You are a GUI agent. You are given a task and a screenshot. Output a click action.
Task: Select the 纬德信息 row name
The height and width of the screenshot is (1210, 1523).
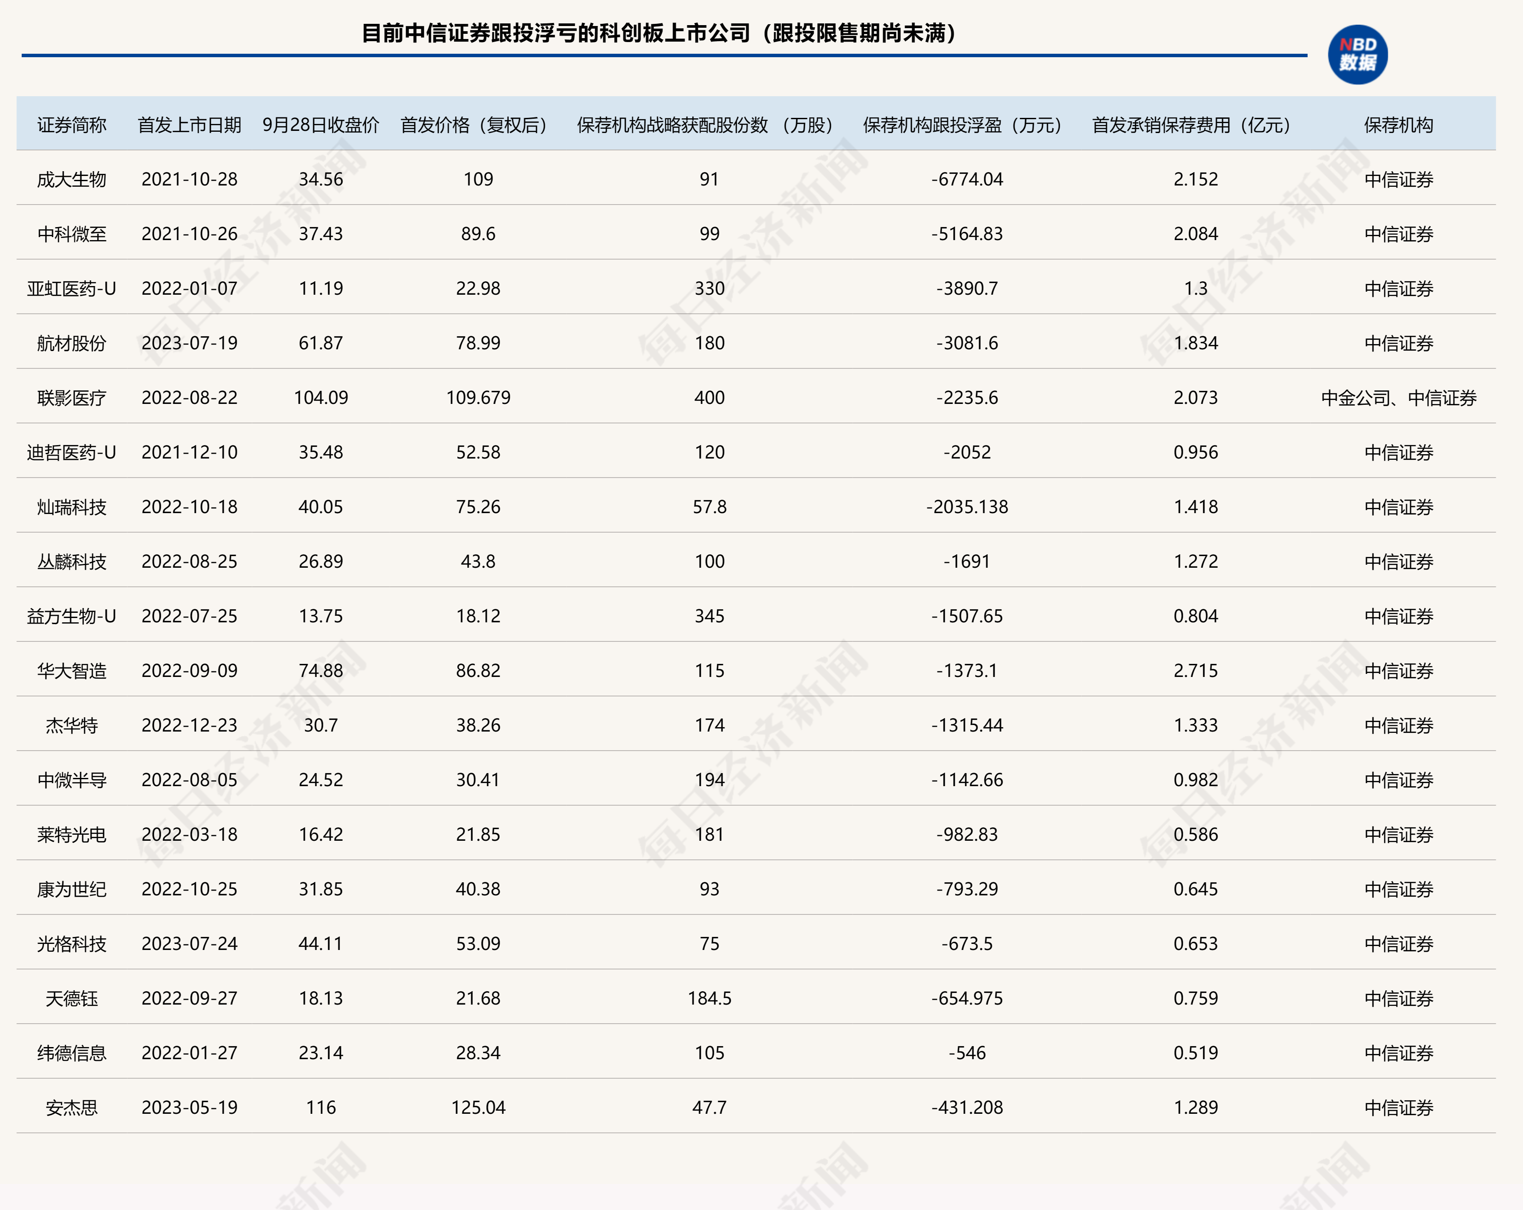click(72, 1053)
